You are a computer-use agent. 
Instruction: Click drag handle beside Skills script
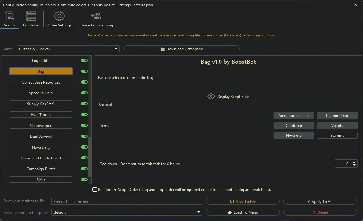click(5, 180)
